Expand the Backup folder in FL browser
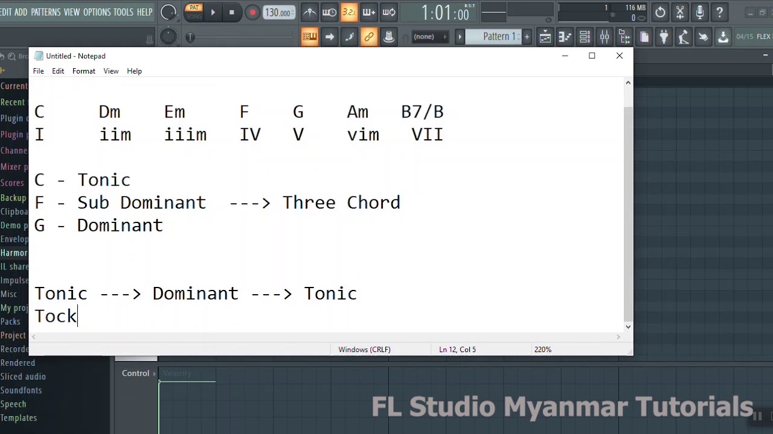 coord(13,198)
